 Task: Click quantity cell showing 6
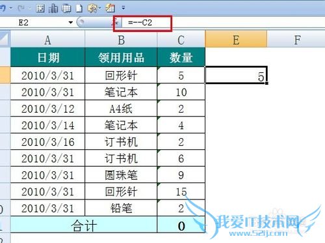181,158
